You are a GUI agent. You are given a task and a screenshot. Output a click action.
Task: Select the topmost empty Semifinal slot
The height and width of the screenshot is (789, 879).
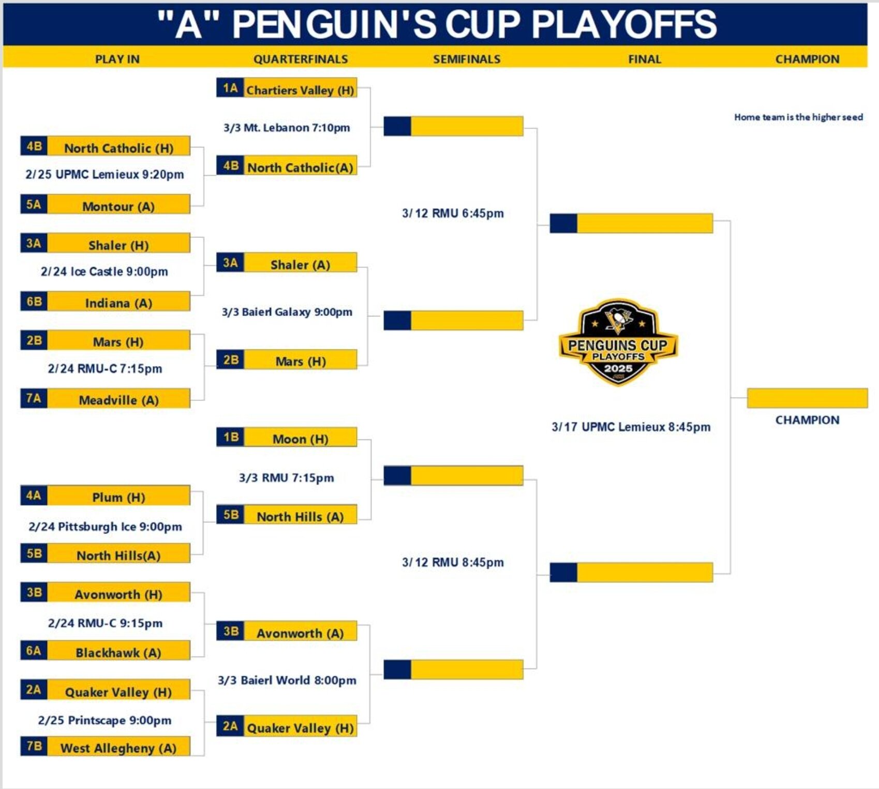pos(453,126)
